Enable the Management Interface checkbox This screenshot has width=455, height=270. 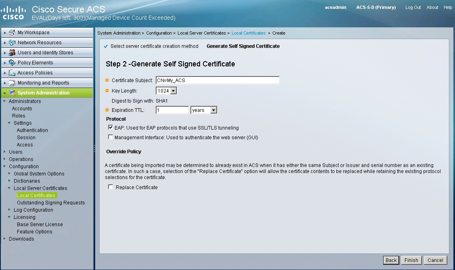(111, 137)
